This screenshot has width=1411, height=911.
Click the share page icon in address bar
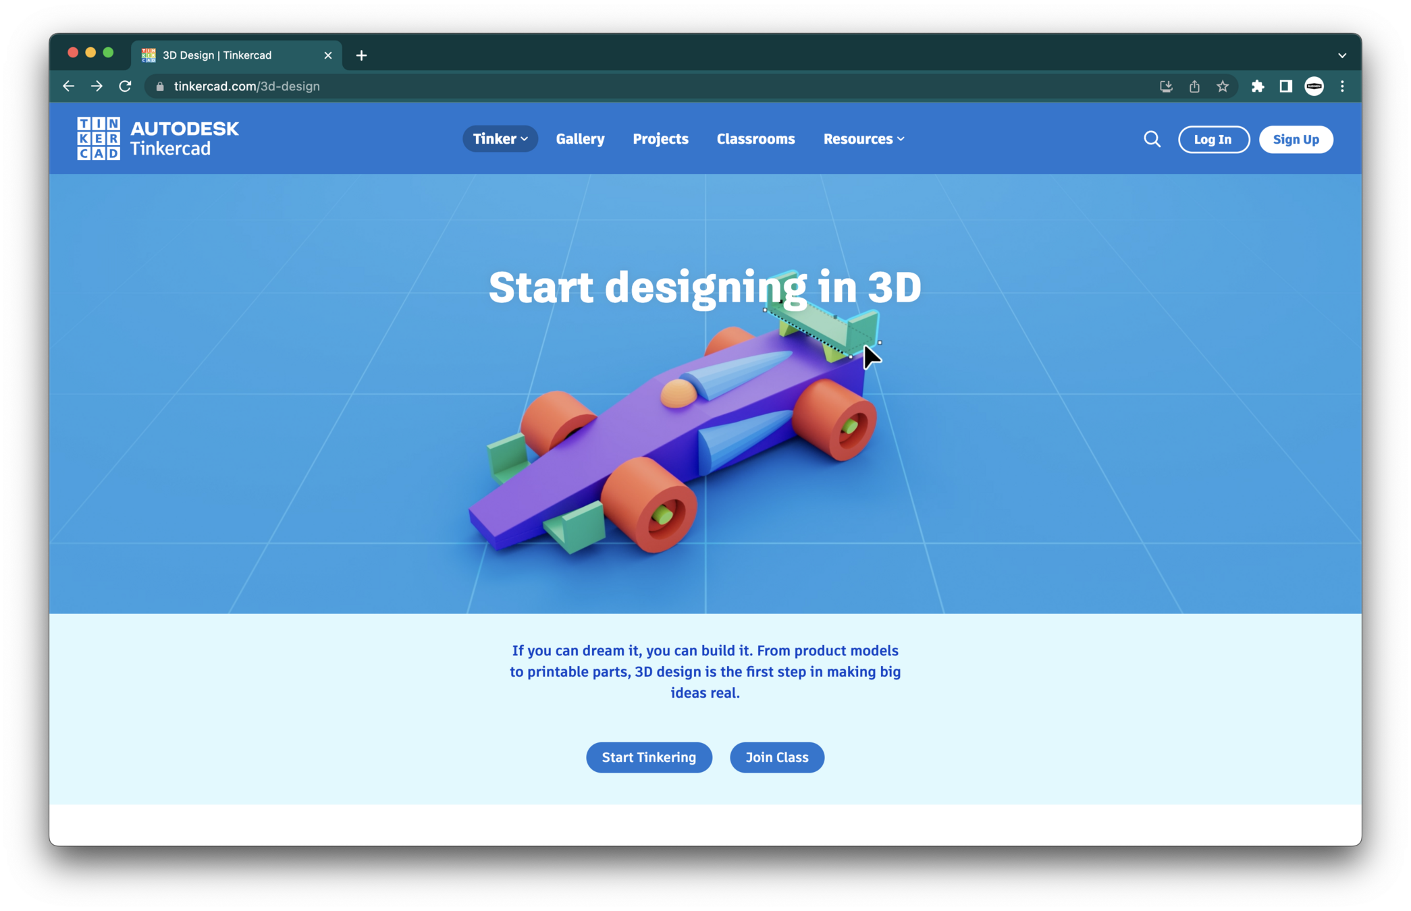pos(1194,86)
